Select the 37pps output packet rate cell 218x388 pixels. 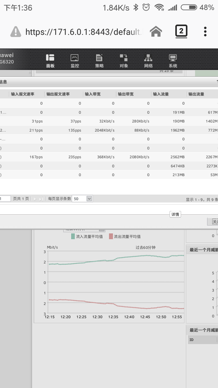76,121
